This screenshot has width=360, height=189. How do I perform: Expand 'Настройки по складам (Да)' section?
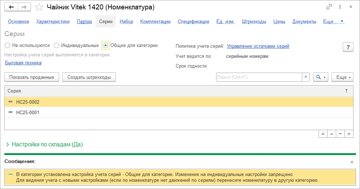click(x=8, y=144)
